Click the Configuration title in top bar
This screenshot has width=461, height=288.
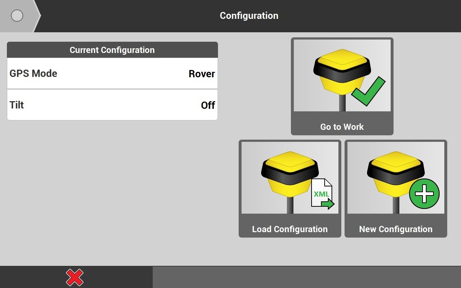pos(249,16)
